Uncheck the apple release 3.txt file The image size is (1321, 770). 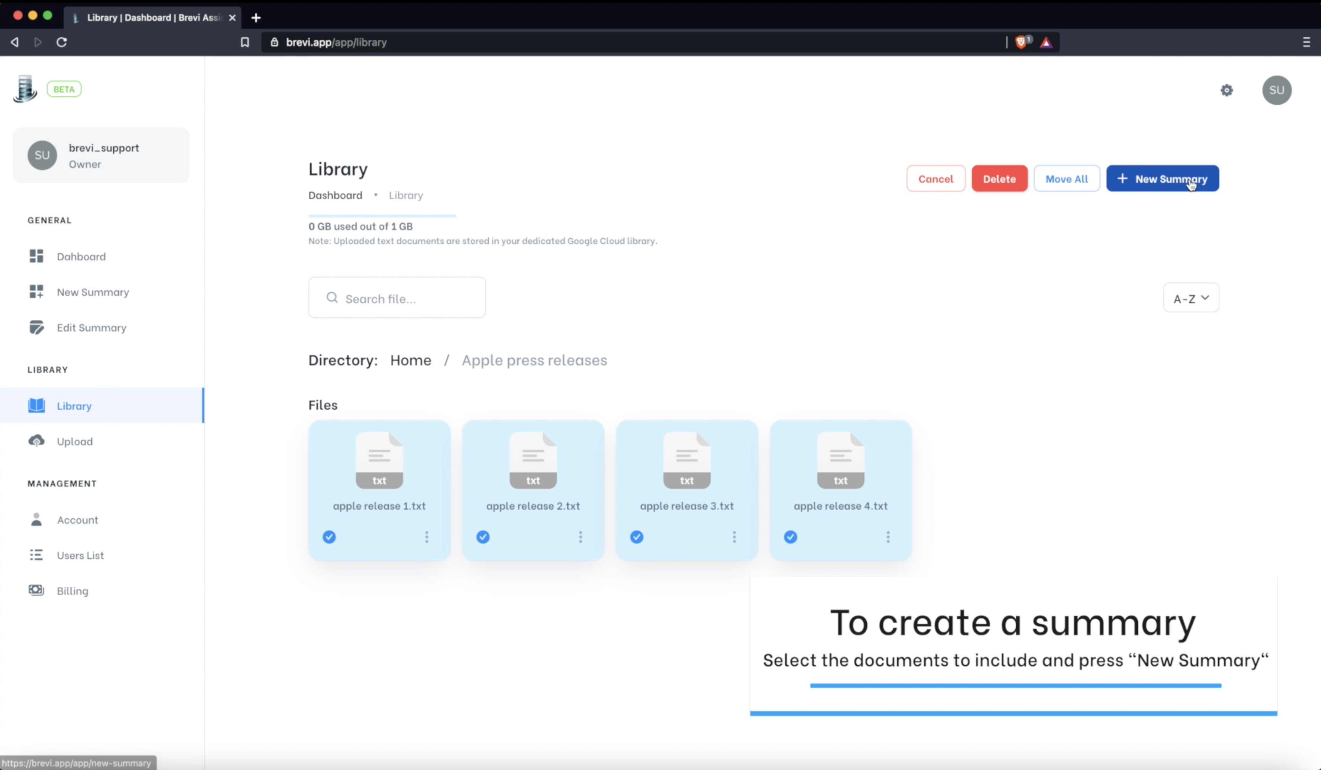(636, 537)
